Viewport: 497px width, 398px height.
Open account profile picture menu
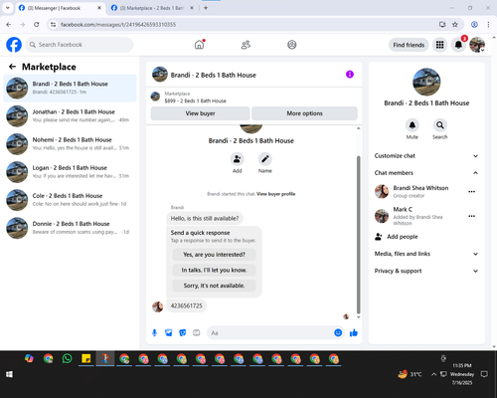pos(477,45)
